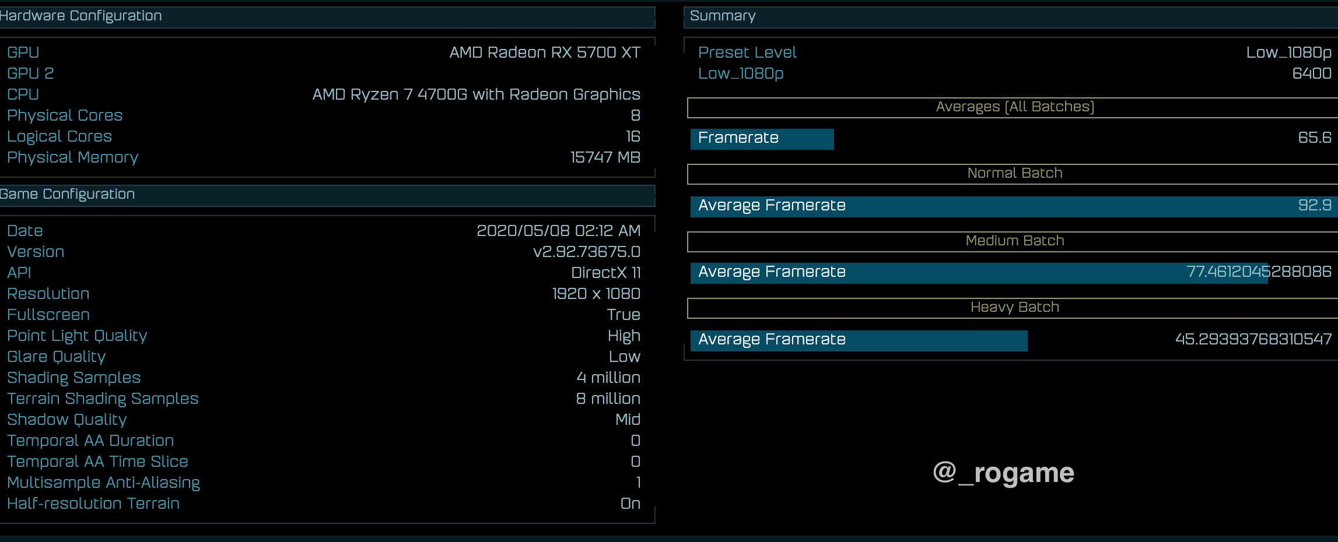The image size is (1338, 542).
Task: Click the Physical Memory value 15747 MB
Action: click(x=605, y=157)
